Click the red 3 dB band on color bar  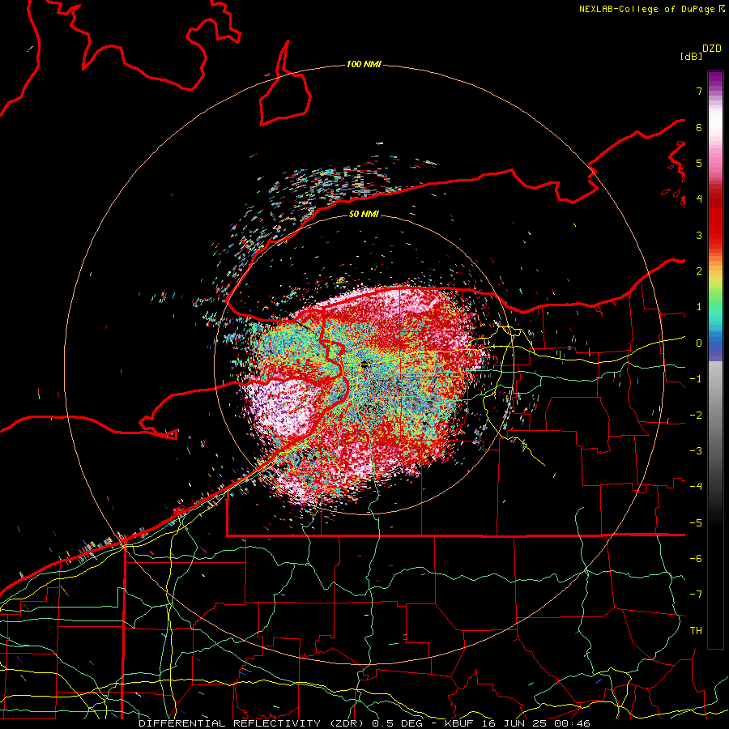715,235
